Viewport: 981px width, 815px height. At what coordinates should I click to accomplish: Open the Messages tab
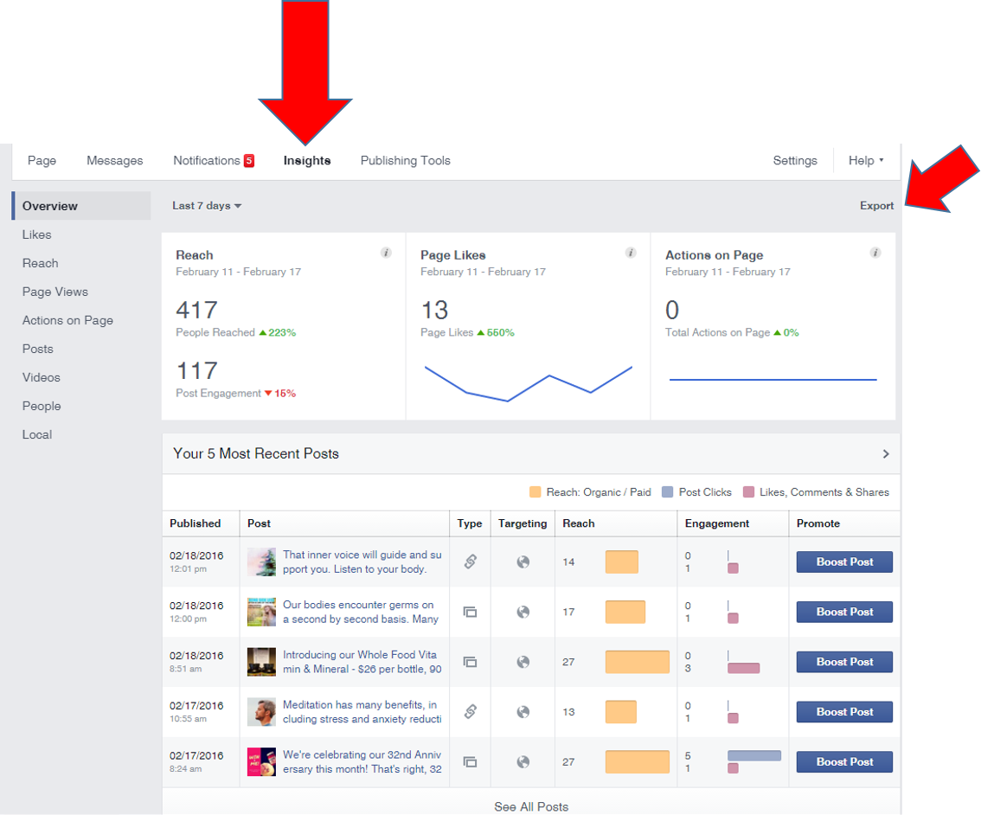pyautogui.click(x=114, y=160)
